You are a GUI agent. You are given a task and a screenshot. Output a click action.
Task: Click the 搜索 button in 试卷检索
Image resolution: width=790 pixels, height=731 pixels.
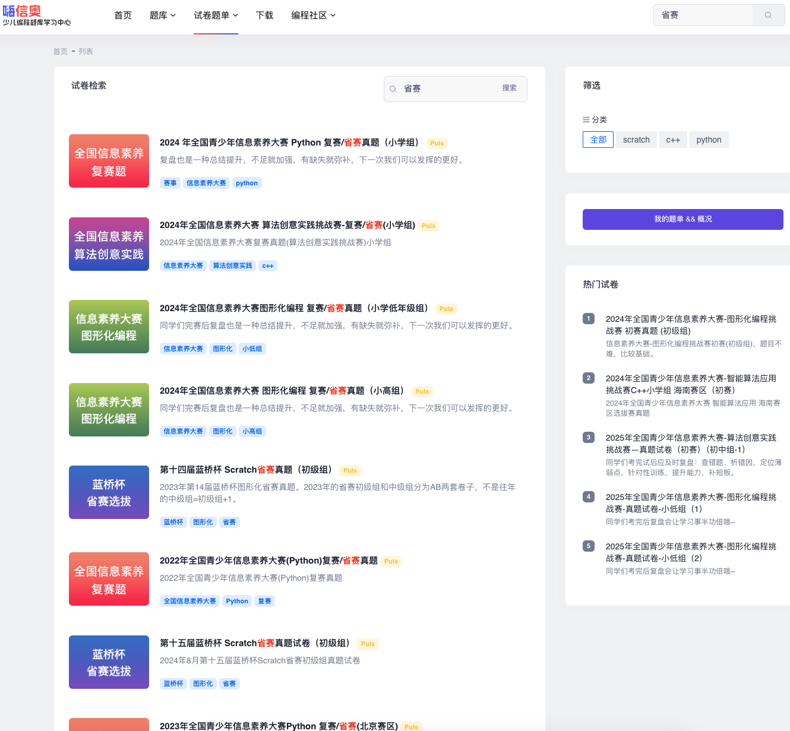(x=510, y=88)
